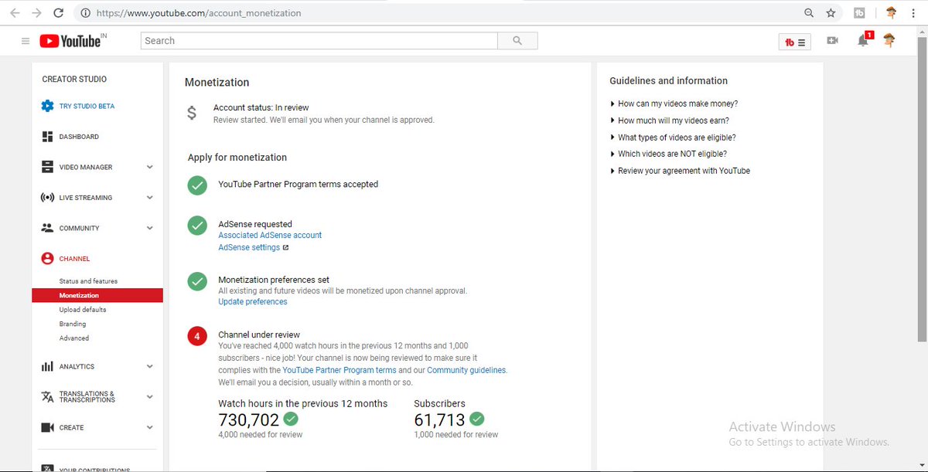Screen dimensions: 928x472
Task: Open the Branding submenu item
Action: (x=73, y=324)
